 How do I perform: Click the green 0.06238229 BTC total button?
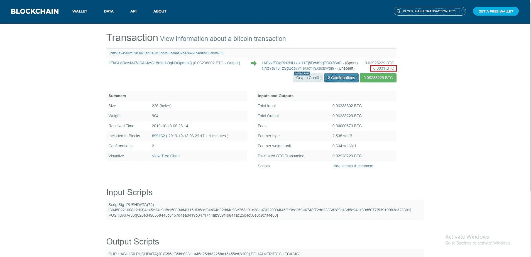click(378, 78)
